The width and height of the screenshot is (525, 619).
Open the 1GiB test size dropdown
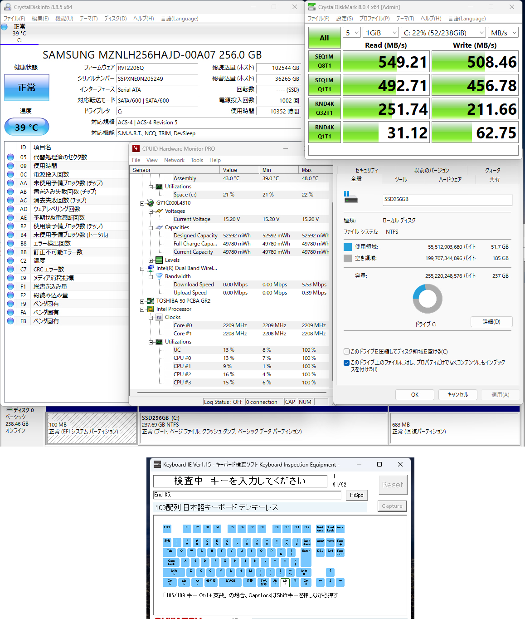381,33
